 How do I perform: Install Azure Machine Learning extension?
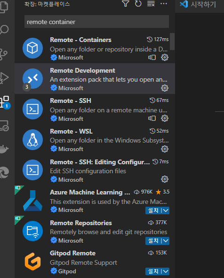pos(153,211)
